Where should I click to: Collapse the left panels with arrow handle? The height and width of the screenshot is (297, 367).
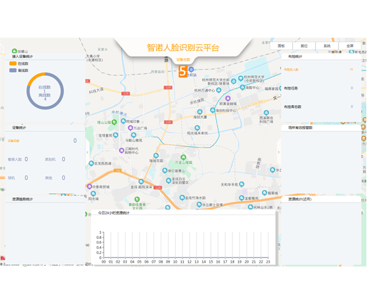click(x=87, y=152)
